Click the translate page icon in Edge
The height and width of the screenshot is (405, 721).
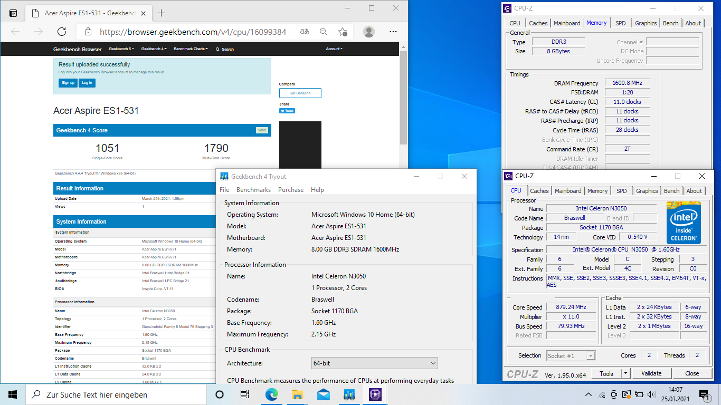point(305,32)
